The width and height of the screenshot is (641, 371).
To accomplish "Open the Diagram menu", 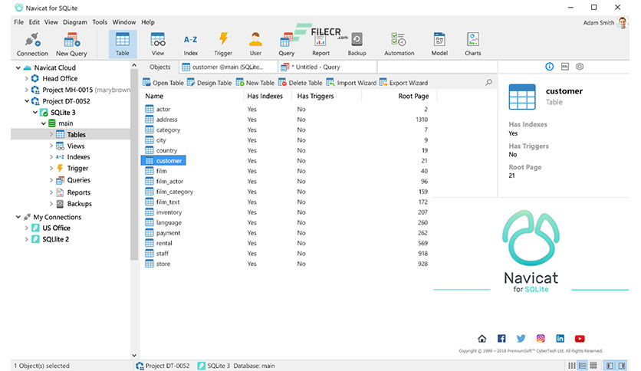I will coord(75,22).
